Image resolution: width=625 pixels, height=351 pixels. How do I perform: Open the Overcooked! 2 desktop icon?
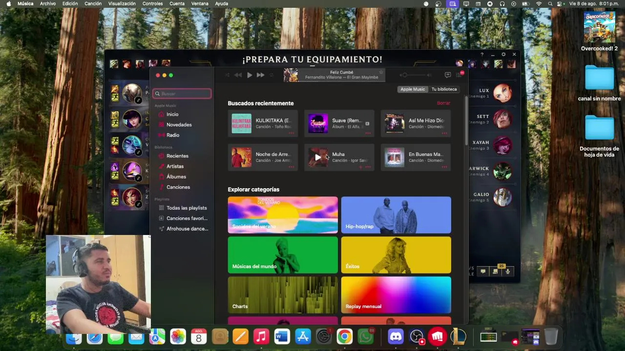coord(600,27)
